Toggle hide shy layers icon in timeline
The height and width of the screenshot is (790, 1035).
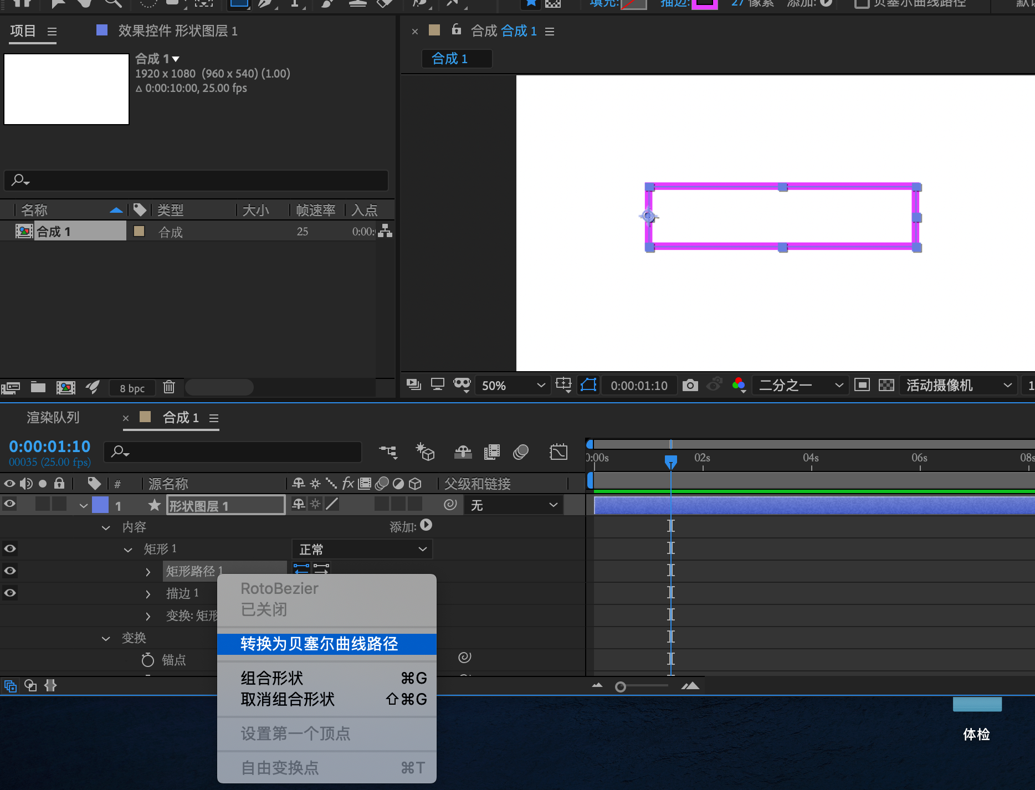pyautogui.click(x=463, y=452)
